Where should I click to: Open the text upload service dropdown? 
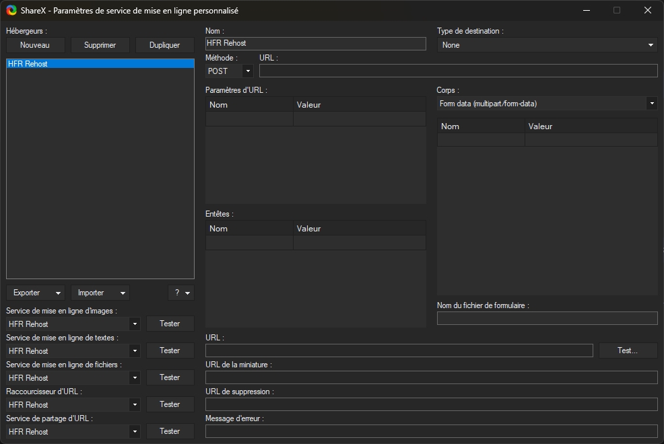[73, 350]
